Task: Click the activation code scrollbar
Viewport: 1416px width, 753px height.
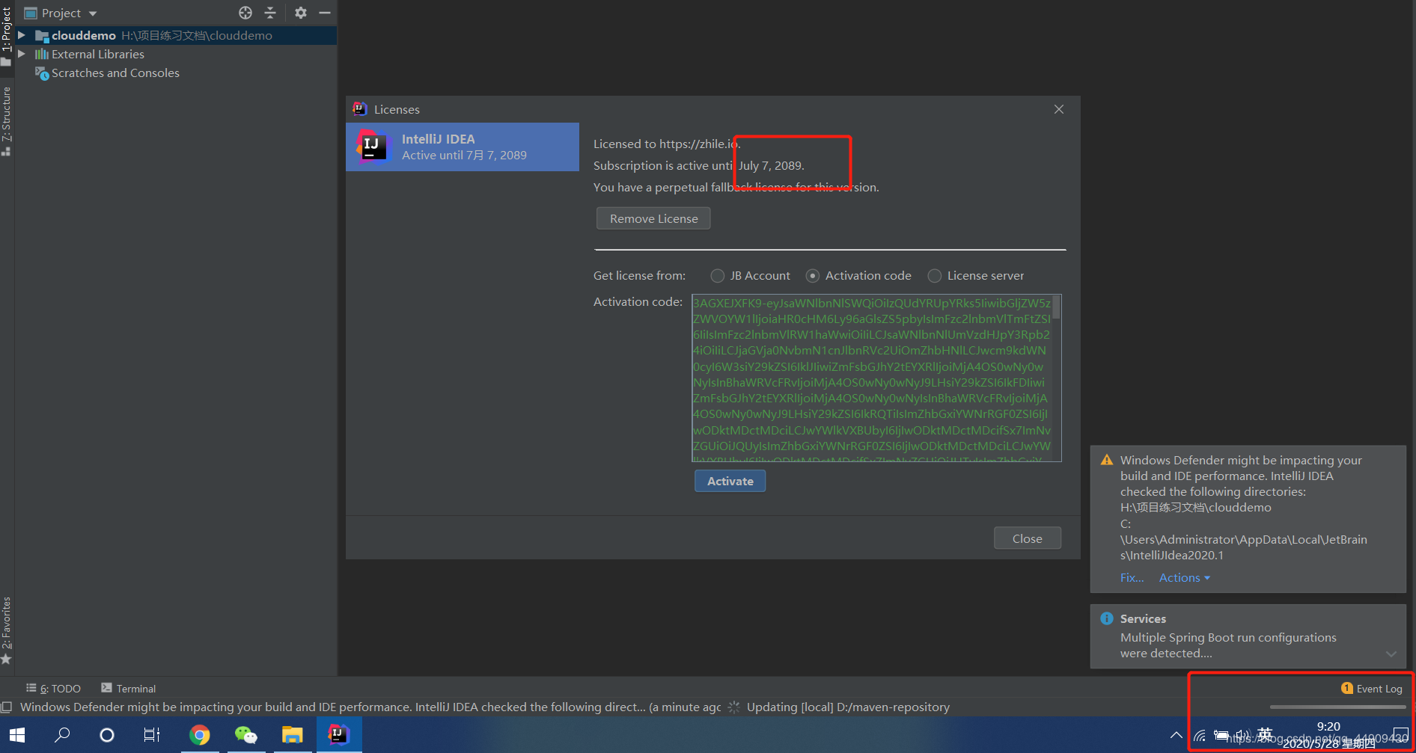Action: click(x=1056, y=307)
